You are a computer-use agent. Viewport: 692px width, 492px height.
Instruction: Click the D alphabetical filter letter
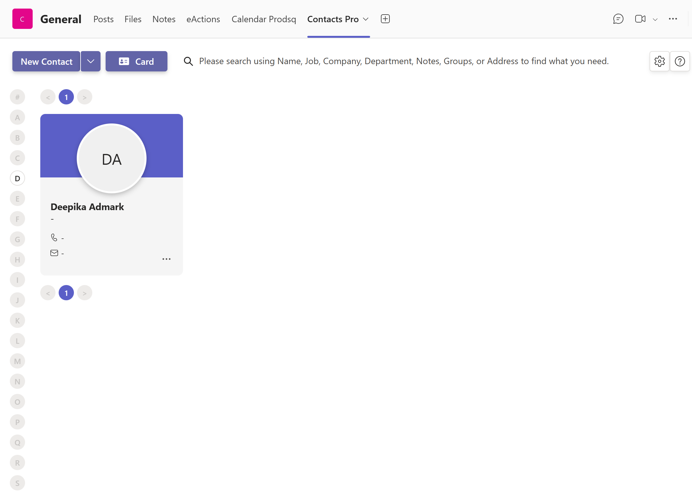[x=17, y=178]
